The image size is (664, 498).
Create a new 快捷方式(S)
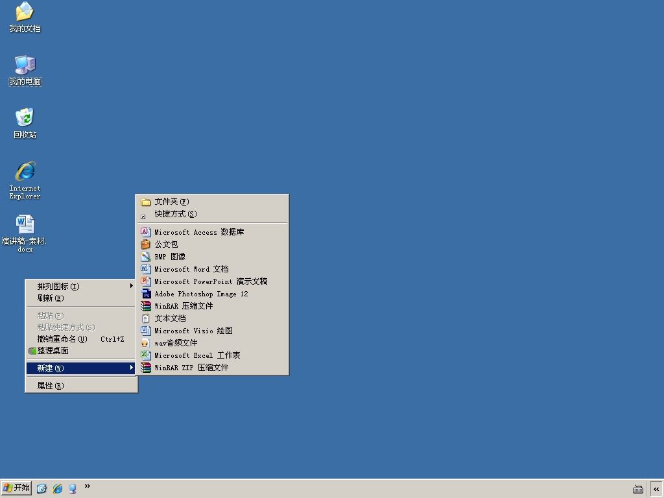pos(212,214)
